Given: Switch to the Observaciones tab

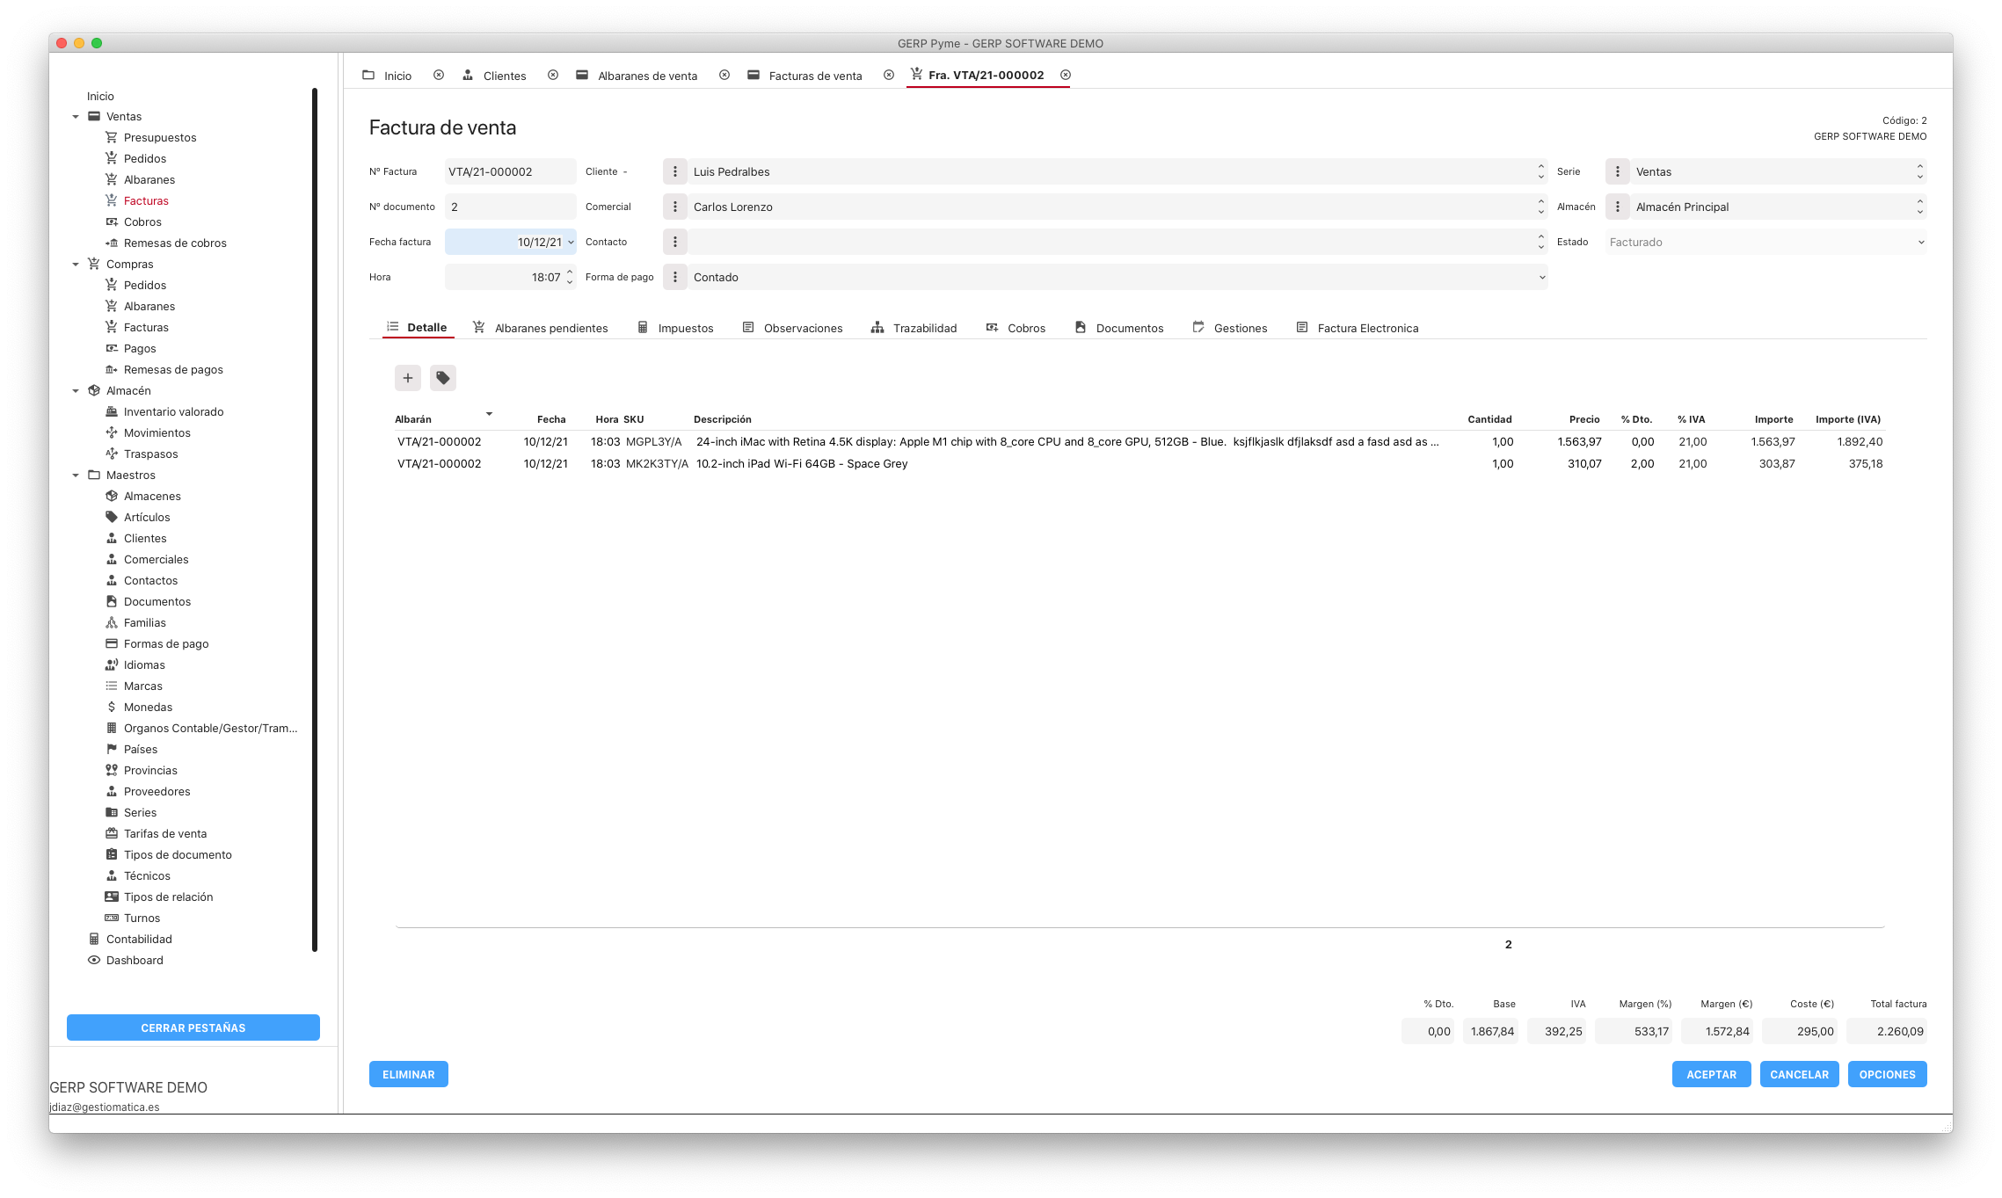Looking at the screenshot, I should pyautogui.click(x=792, y=328).
